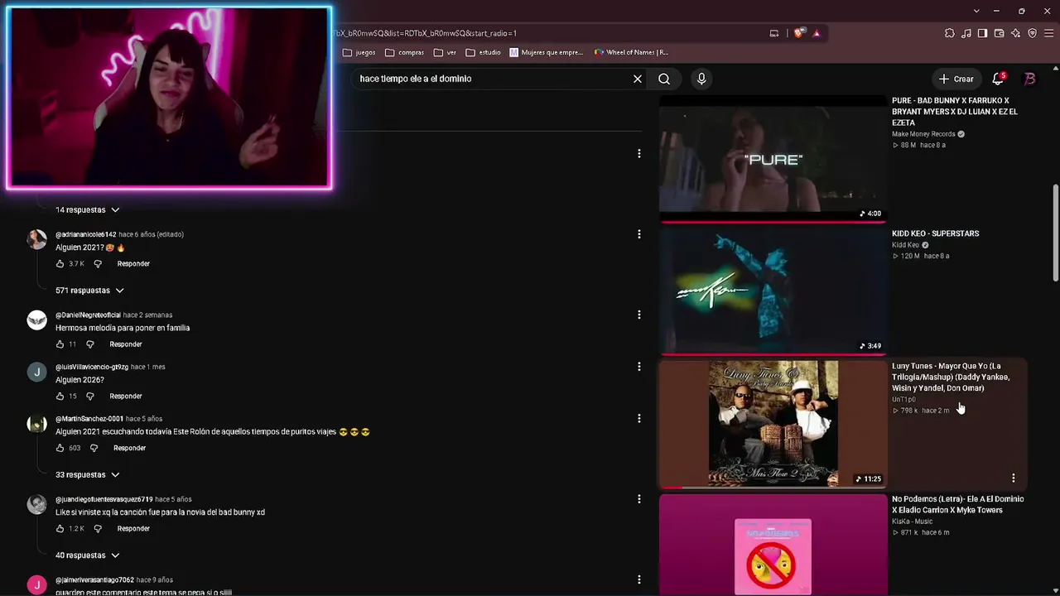Reply to @MartinSanchez-0001 with Responder

pyautogui.click(x=129, y=449)
